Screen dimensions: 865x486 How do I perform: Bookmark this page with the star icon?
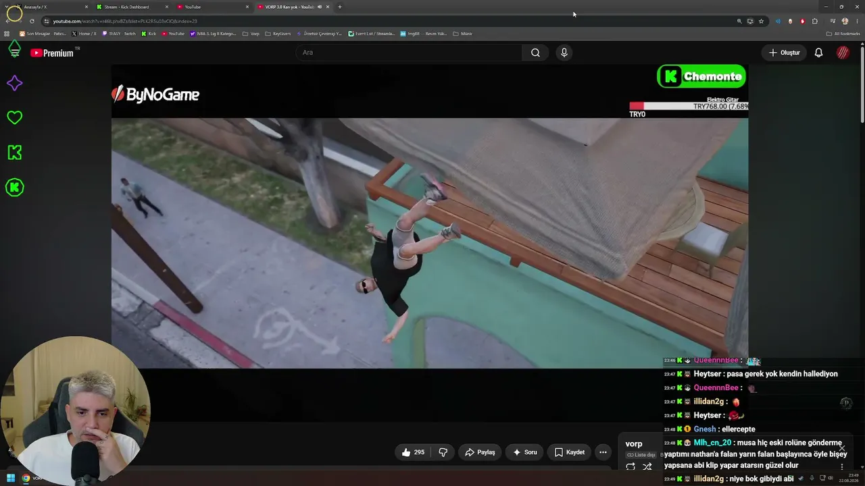click(x=761, y=21)
